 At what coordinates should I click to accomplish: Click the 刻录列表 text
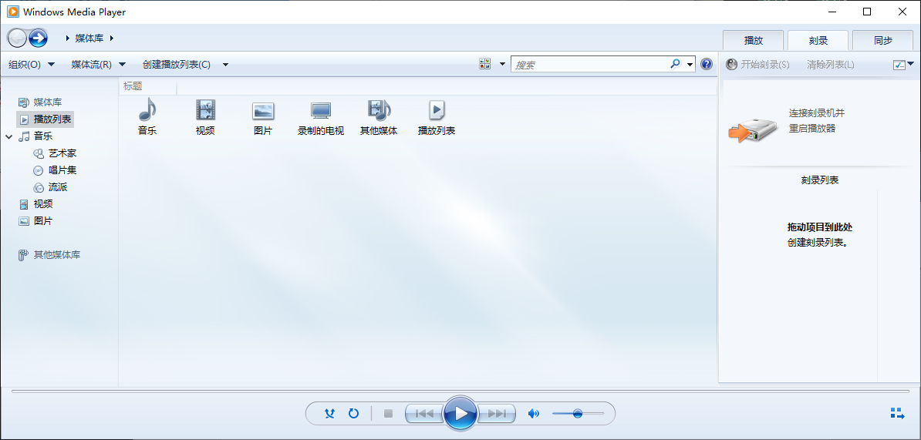click(x=819, y=180)
